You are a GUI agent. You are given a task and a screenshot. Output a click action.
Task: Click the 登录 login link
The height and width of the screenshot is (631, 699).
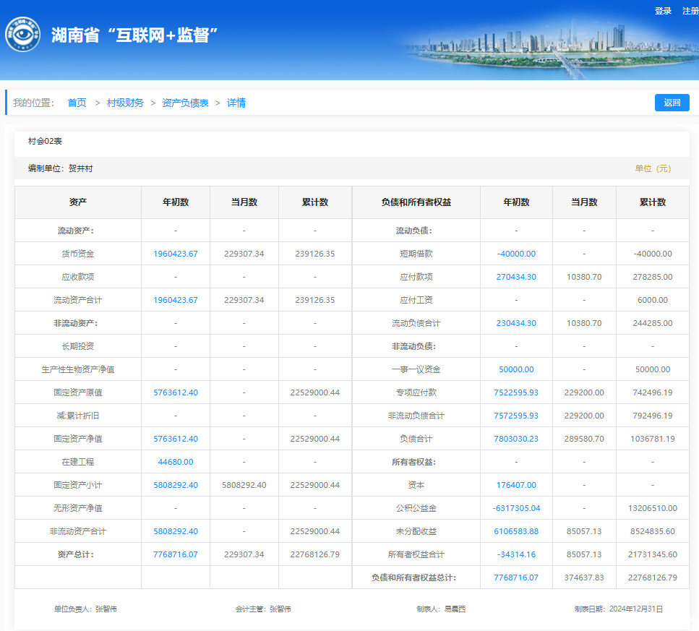point(663,11)
